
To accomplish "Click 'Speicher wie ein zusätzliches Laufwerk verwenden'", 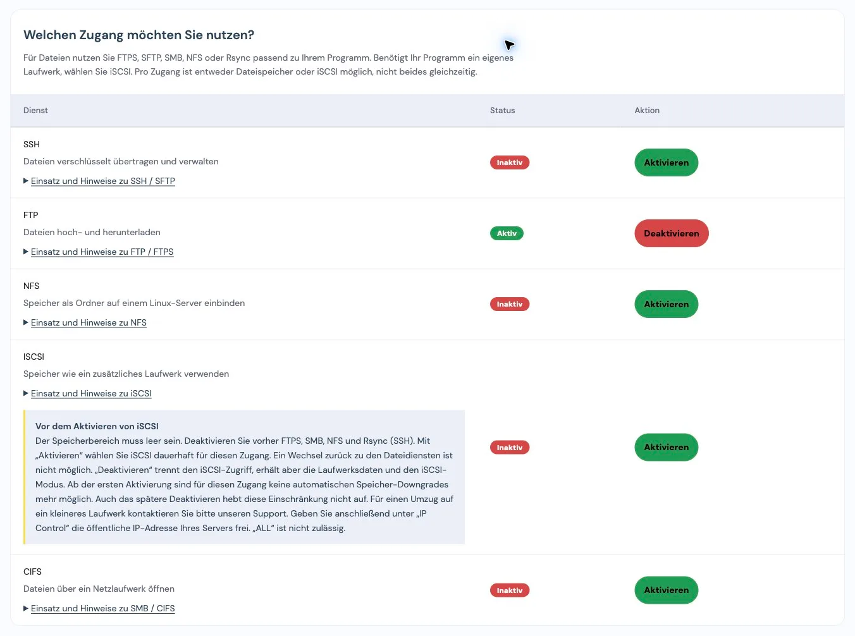I will click(126, 374).
